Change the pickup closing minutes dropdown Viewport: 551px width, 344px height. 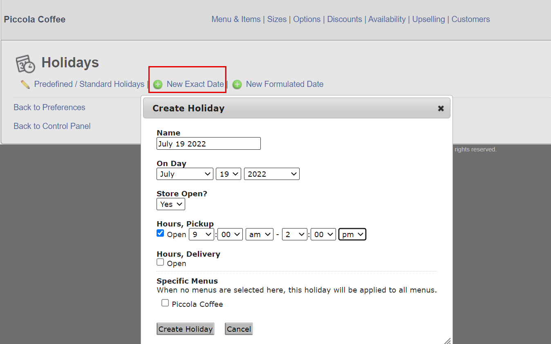coord(323,234)
